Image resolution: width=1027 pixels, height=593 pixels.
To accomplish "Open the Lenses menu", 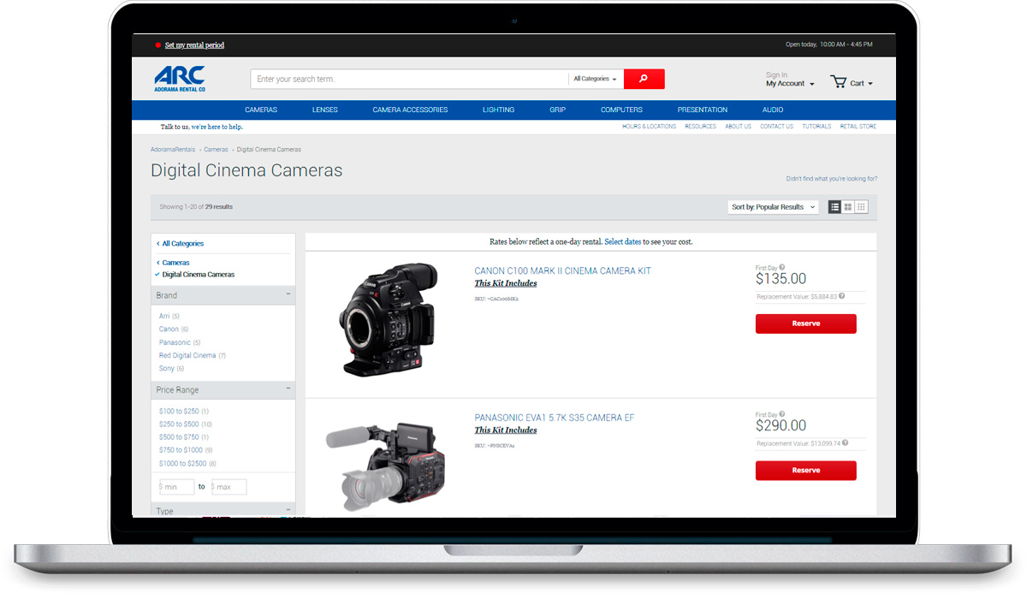I will pyautogui.click(x=325, y=110).
